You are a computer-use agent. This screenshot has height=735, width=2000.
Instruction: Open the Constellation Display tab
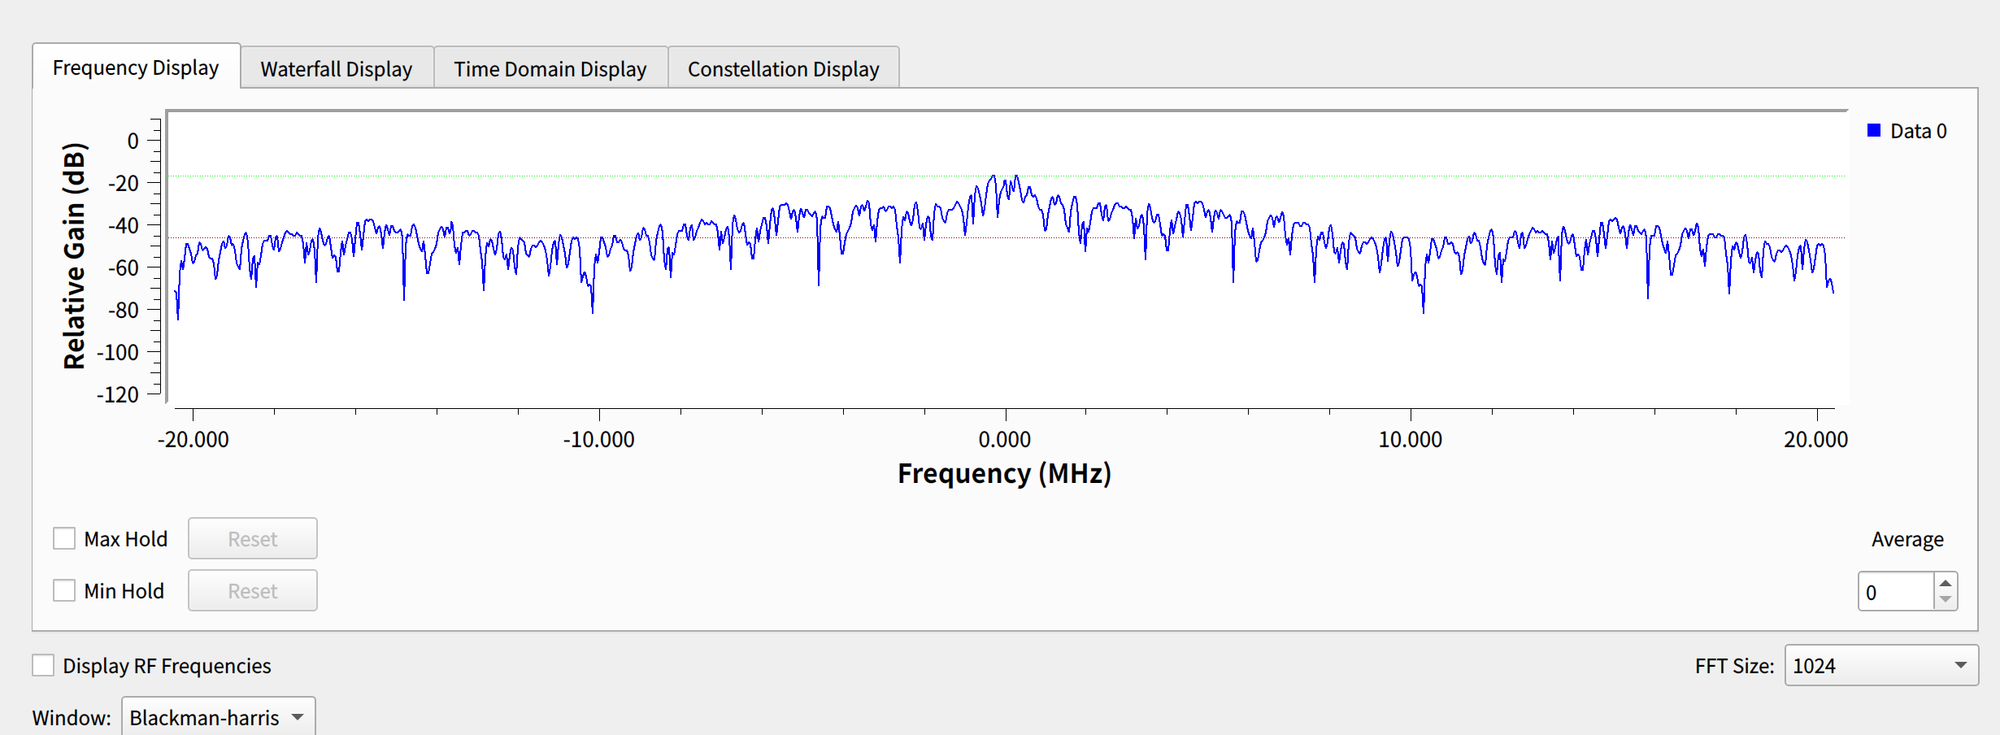(783, 69)
